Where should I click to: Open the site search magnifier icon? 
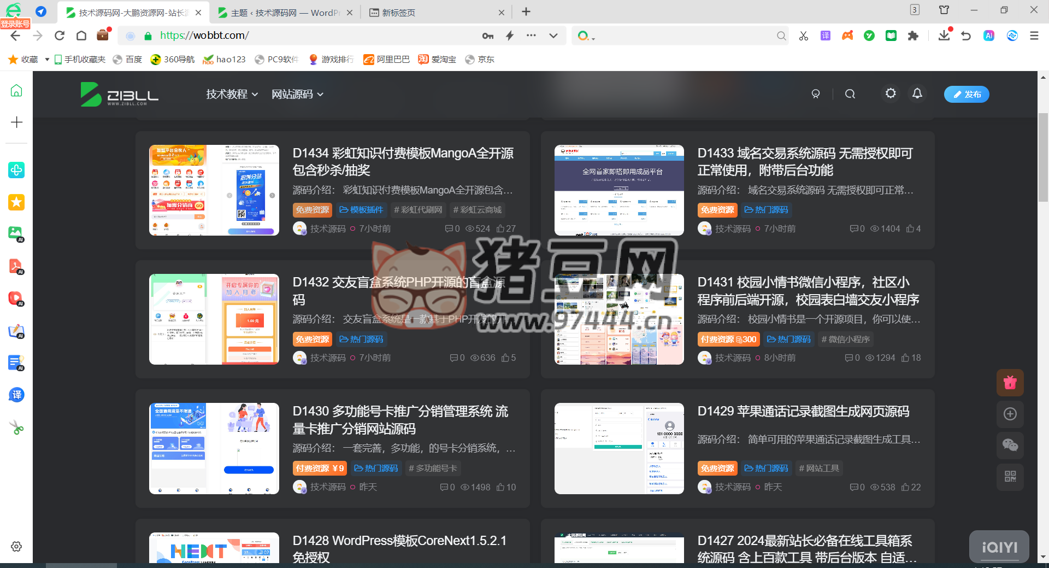(850, 94)
